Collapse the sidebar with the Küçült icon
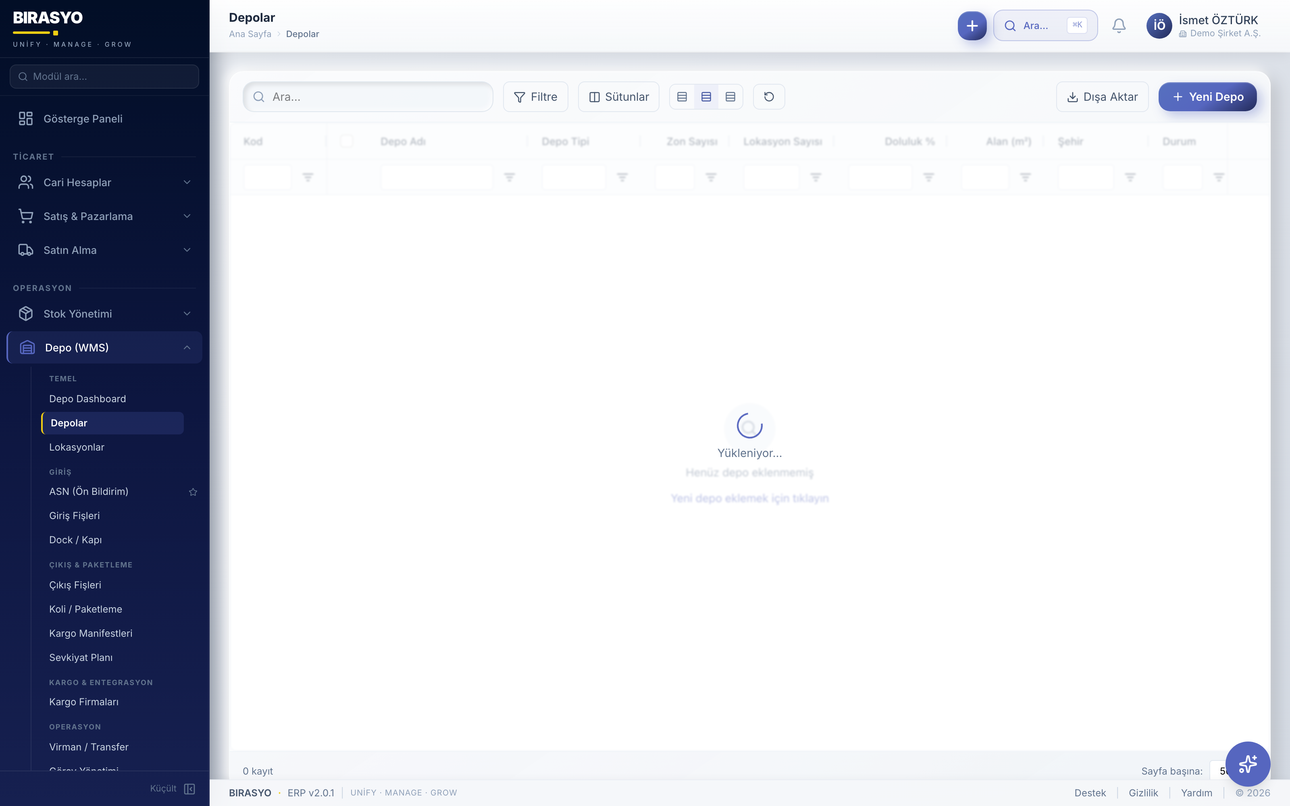 point(189,788)
